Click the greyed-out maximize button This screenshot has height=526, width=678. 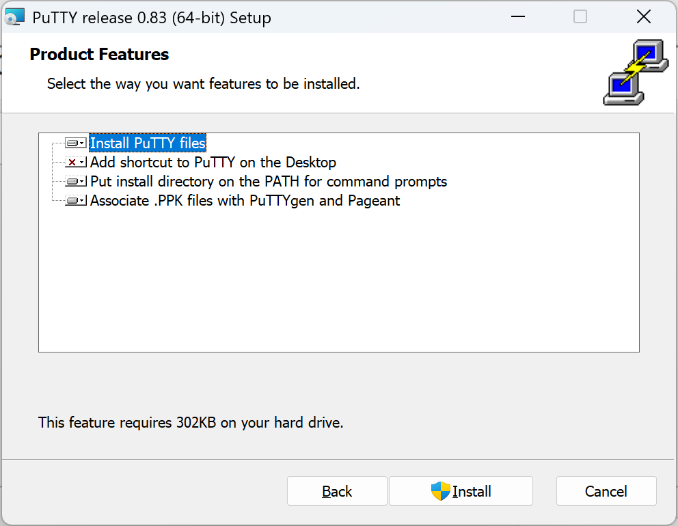tap(580, 17)
